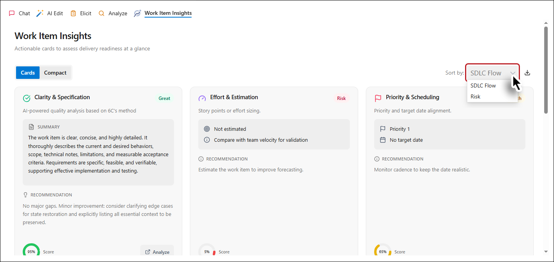Click the info icon beside Priority card's RECOMMENDATION
The height and width of the screenshot is (262, 554).
(377, 159)
